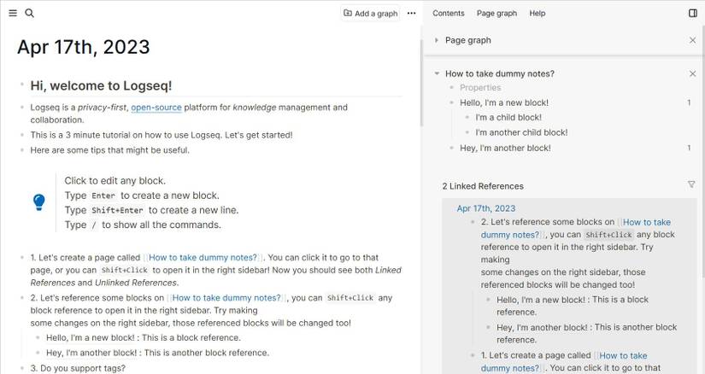Click reference count 1 beside Hey, I'm another block!
This screenshot has height=374, width=705.
click(x=689, y=148)
